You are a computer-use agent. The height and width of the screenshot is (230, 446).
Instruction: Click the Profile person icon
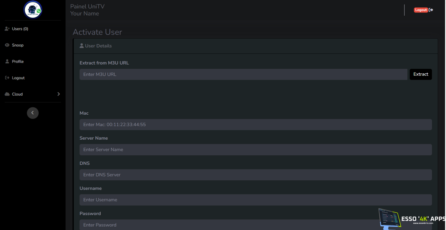7,61
